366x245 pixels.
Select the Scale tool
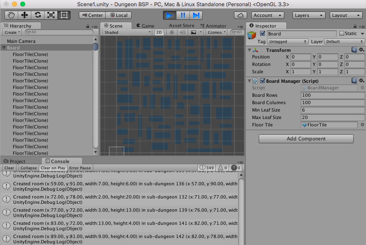tap(51, 15)
